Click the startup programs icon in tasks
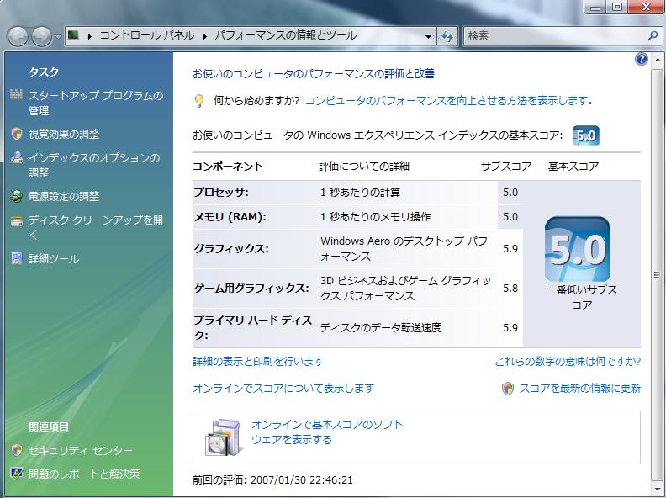 [x=16, y=94]
